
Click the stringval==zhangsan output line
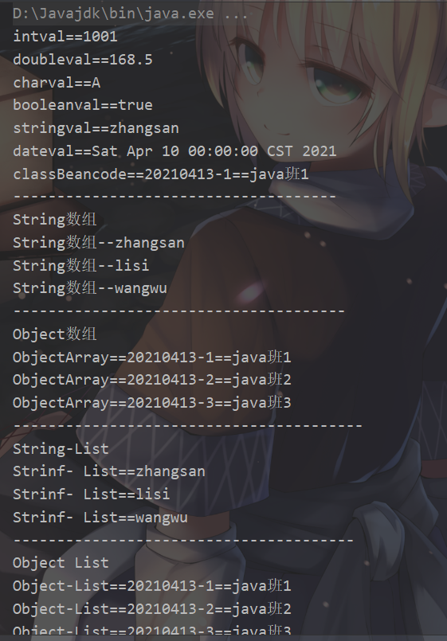(x=96, y=128)
